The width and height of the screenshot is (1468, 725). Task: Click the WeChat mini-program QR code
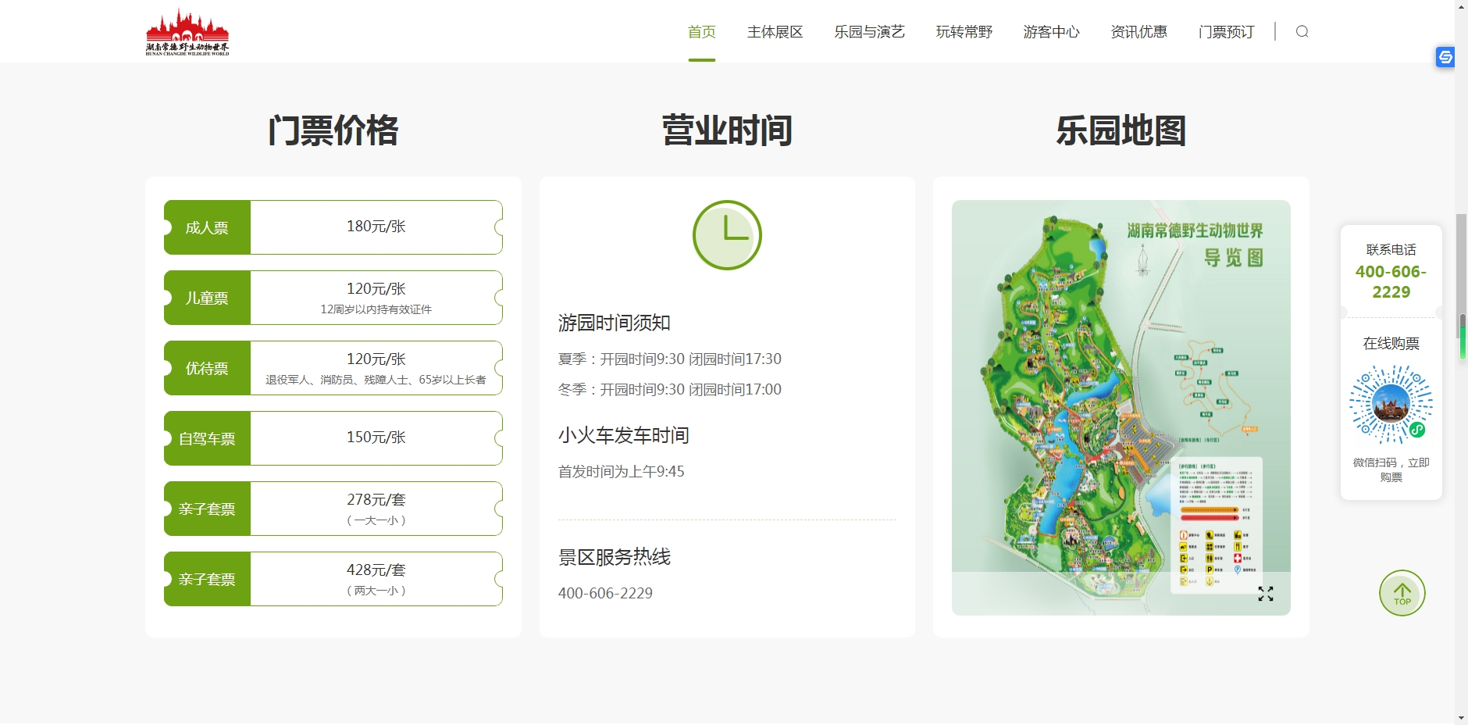click(1391, 404)
